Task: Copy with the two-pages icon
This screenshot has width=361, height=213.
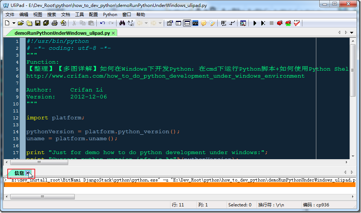Action: pyautogui.click(x=82, y=23)
